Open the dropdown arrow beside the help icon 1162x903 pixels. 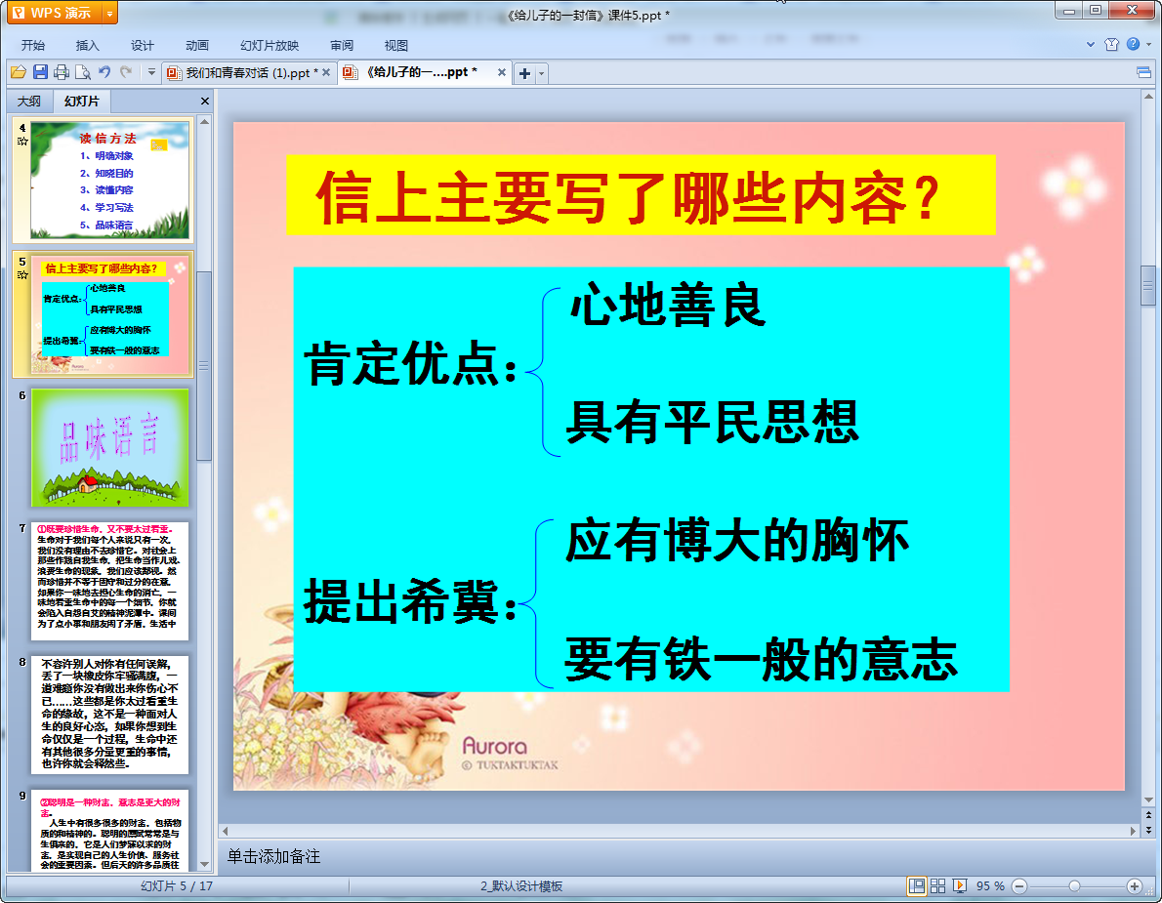click(x=1148, y=45)
